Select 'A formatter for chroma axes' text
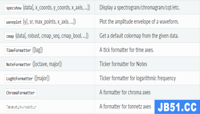 [125, 92]
